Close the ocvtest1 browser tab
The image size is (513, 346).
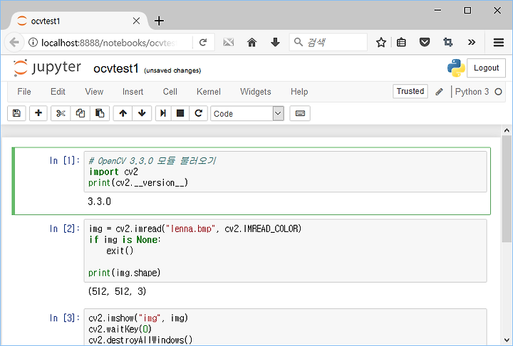coord(136,21)
